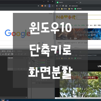Open Photoshop from the Windows taskbar
101x101 pixels.
[8, 100]
